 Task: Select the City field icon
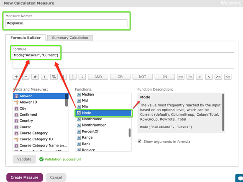pos(16,109)
